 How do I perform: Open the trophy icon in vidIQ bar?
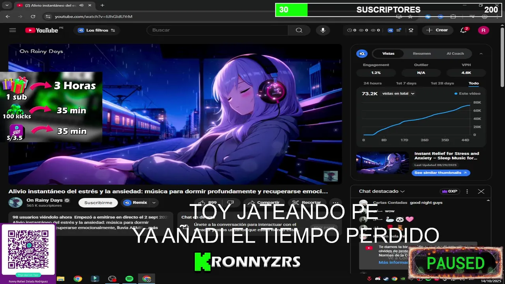[x=411, y=30]
